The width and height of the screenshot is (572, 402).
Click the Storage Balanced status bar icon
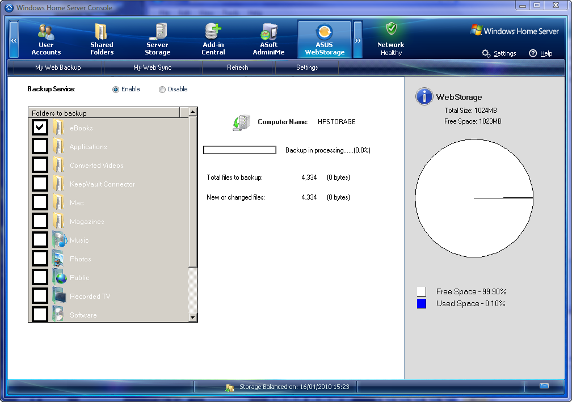229,388
